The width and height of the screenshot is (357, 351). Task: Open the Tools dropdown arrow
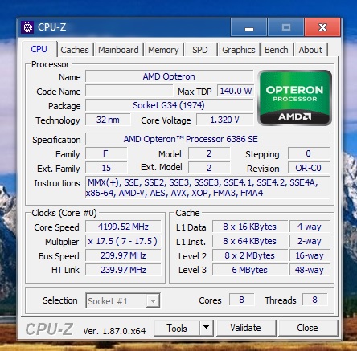(206, 327)
